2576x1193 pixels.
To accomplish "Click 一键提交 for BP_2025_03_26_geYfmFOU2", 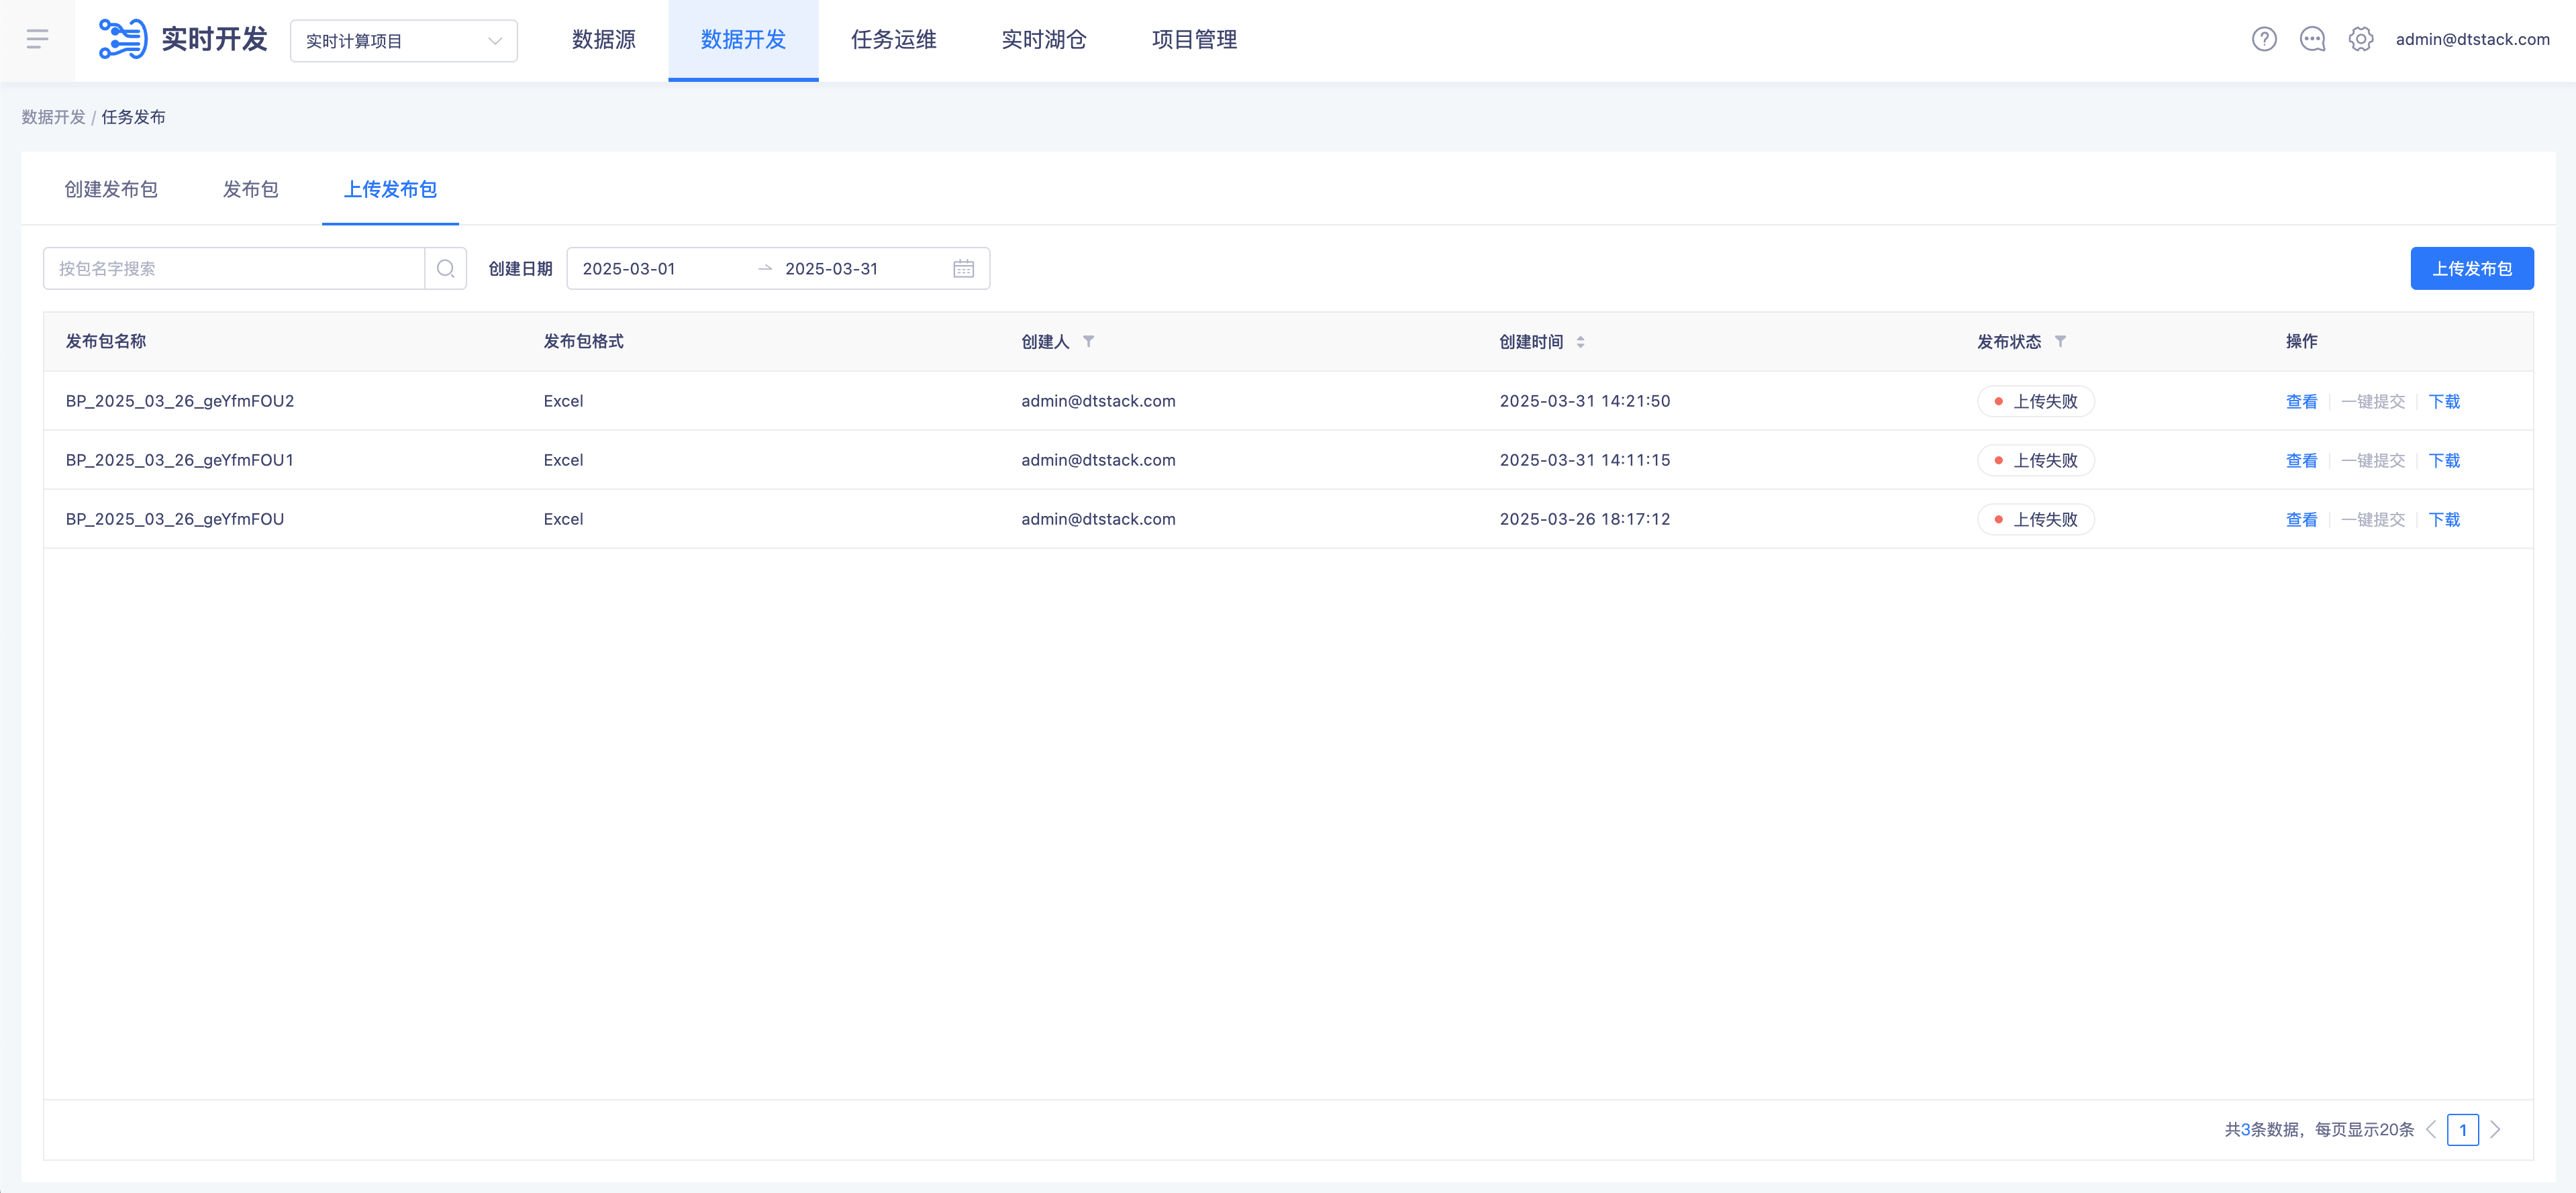I will 2372,401.
